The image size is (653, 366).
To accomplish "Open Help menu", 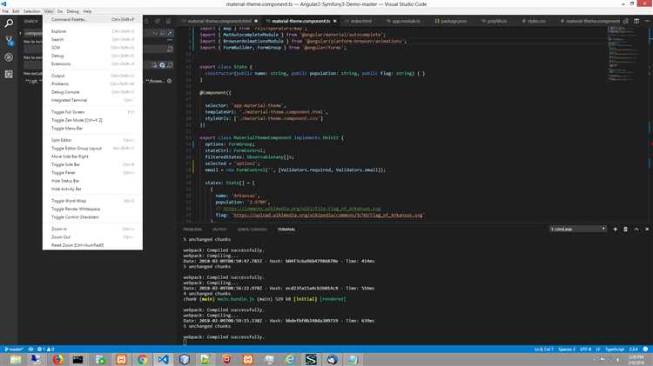I will [x=87, y=11].
